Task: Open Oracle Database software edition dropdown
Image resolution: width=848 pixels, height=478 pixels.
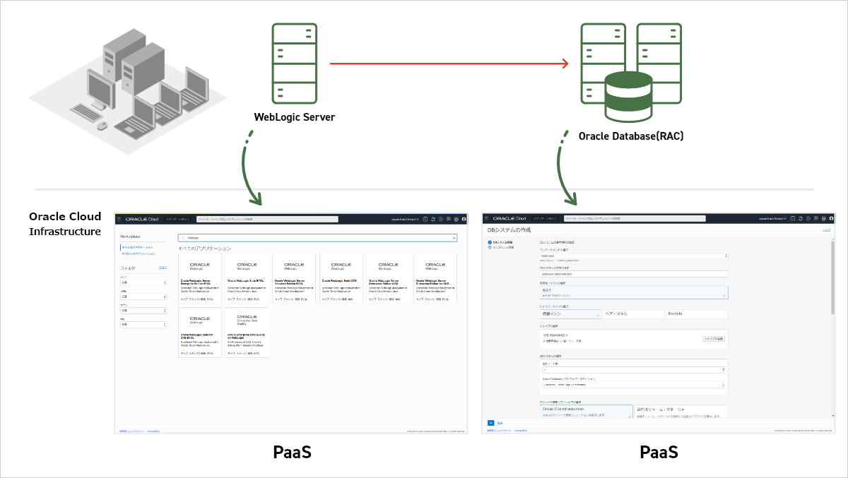Action: [633, 385]
